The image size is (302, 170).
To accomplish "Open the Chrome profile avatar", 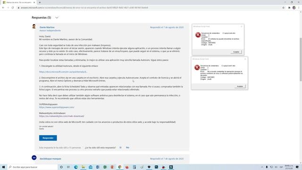I will tap(294, 8).
